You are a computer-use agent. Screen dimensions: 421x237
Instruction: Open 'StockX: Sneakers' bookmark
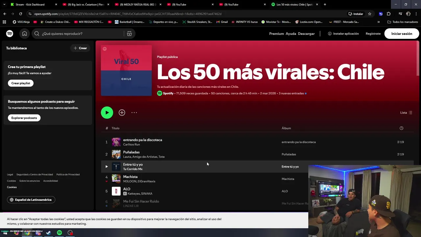197,22
